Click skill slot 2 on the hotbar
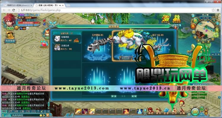The image size is (222, 118). (x=85, y=111)
